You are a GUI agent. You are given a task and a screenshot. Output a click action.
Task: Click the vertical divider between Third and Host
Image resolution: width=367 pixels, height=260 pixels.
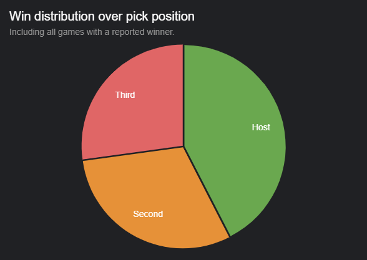[x=183, y=95]
